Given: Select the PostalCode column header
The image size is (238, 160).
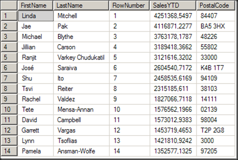Looking at the screenshot, I should coord(216,6).
